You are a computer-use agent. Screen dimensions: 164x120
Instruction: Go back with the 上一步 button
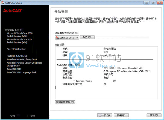coord(105,115)
